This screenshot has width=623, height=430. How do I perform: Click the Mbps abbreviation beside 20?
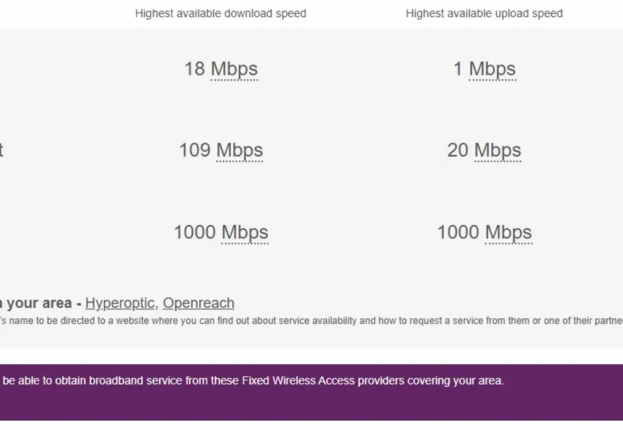coord(497,150)
